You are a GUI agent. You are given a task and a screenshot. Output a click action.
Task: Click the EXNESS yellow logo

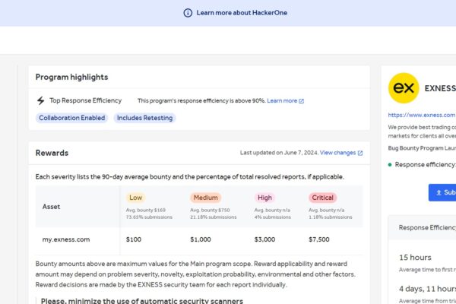point(404,88)
